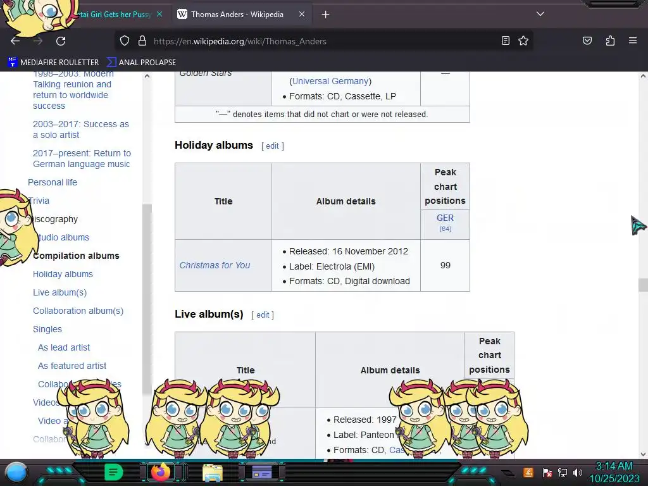Viewport: 648px width, 486px height.
Task: List all tabs dropdown arrow
Action: point(540,14)
